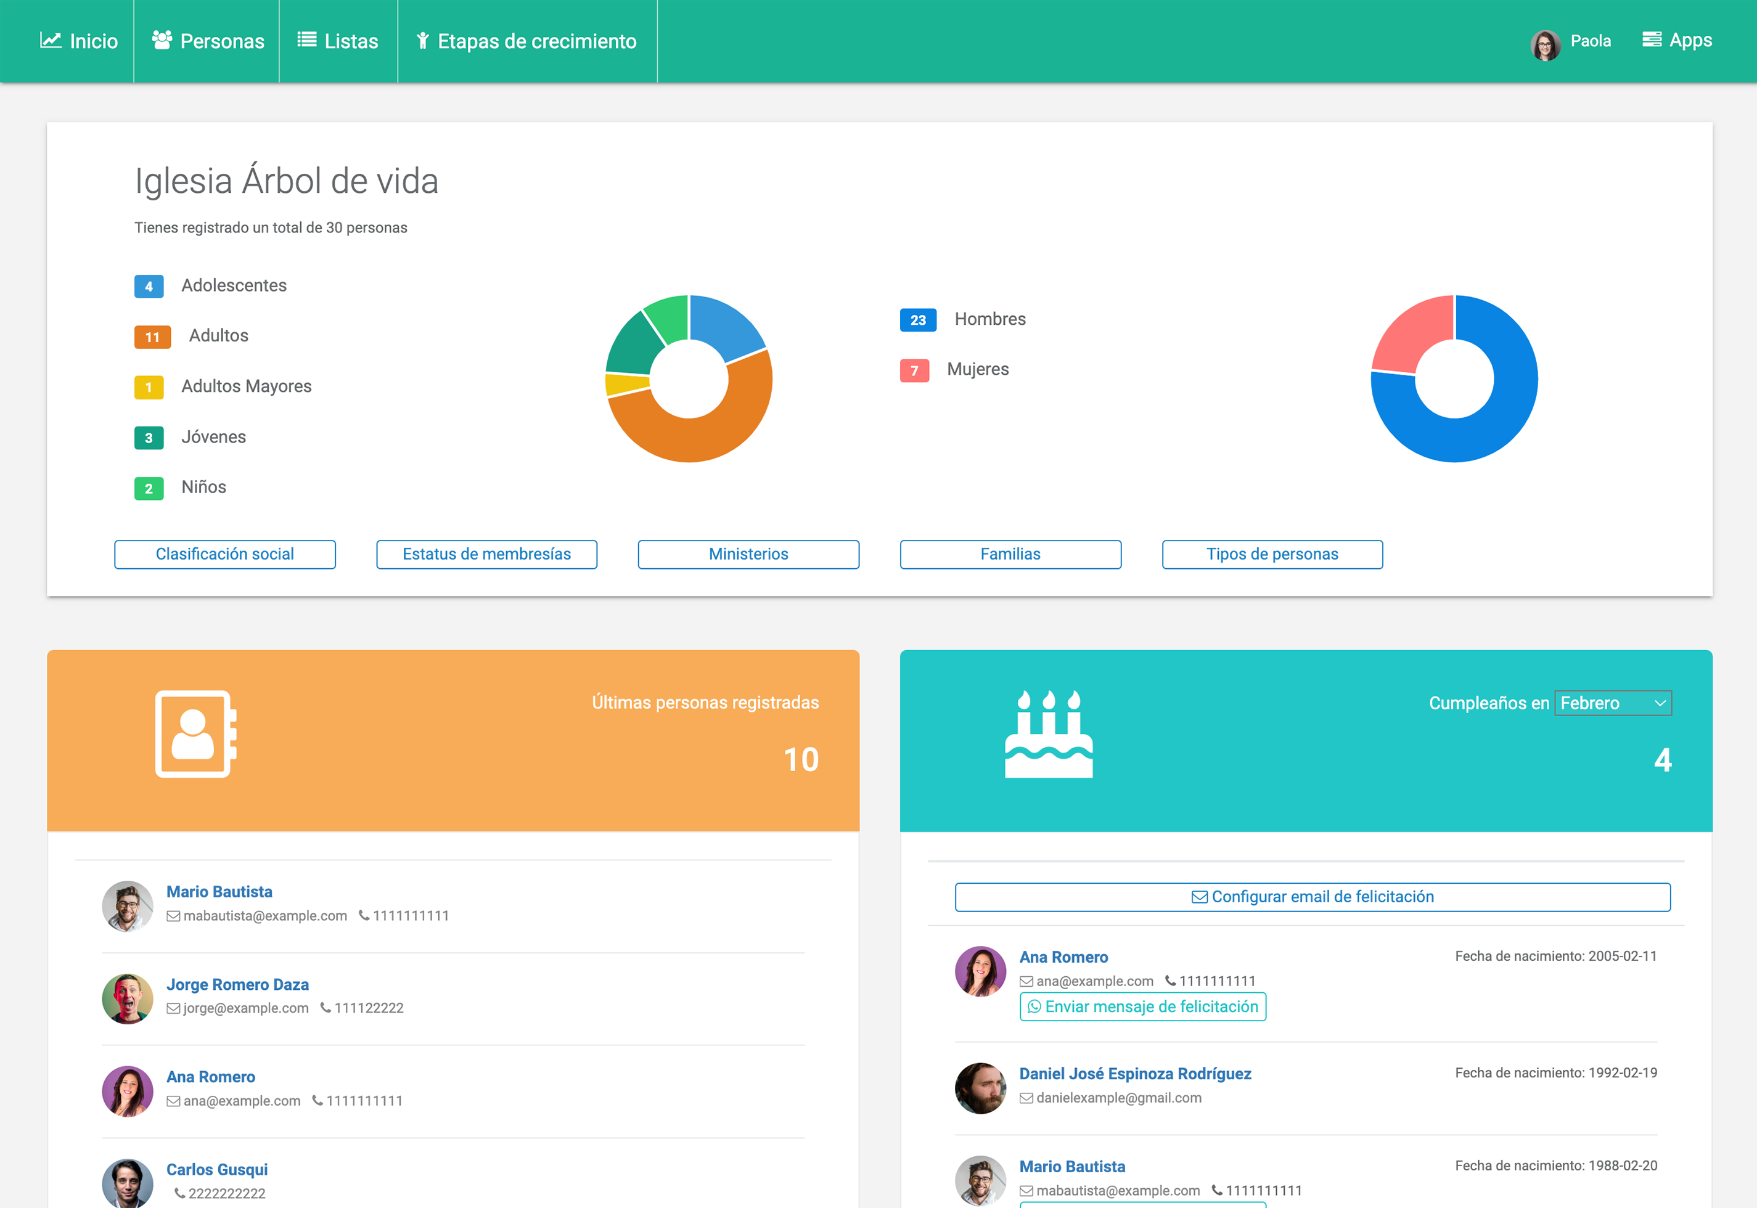Show Estatus de membresías statistics
Viewport: 1757px width, 1208px height.
pyautogui.click(x=487, y=554)
